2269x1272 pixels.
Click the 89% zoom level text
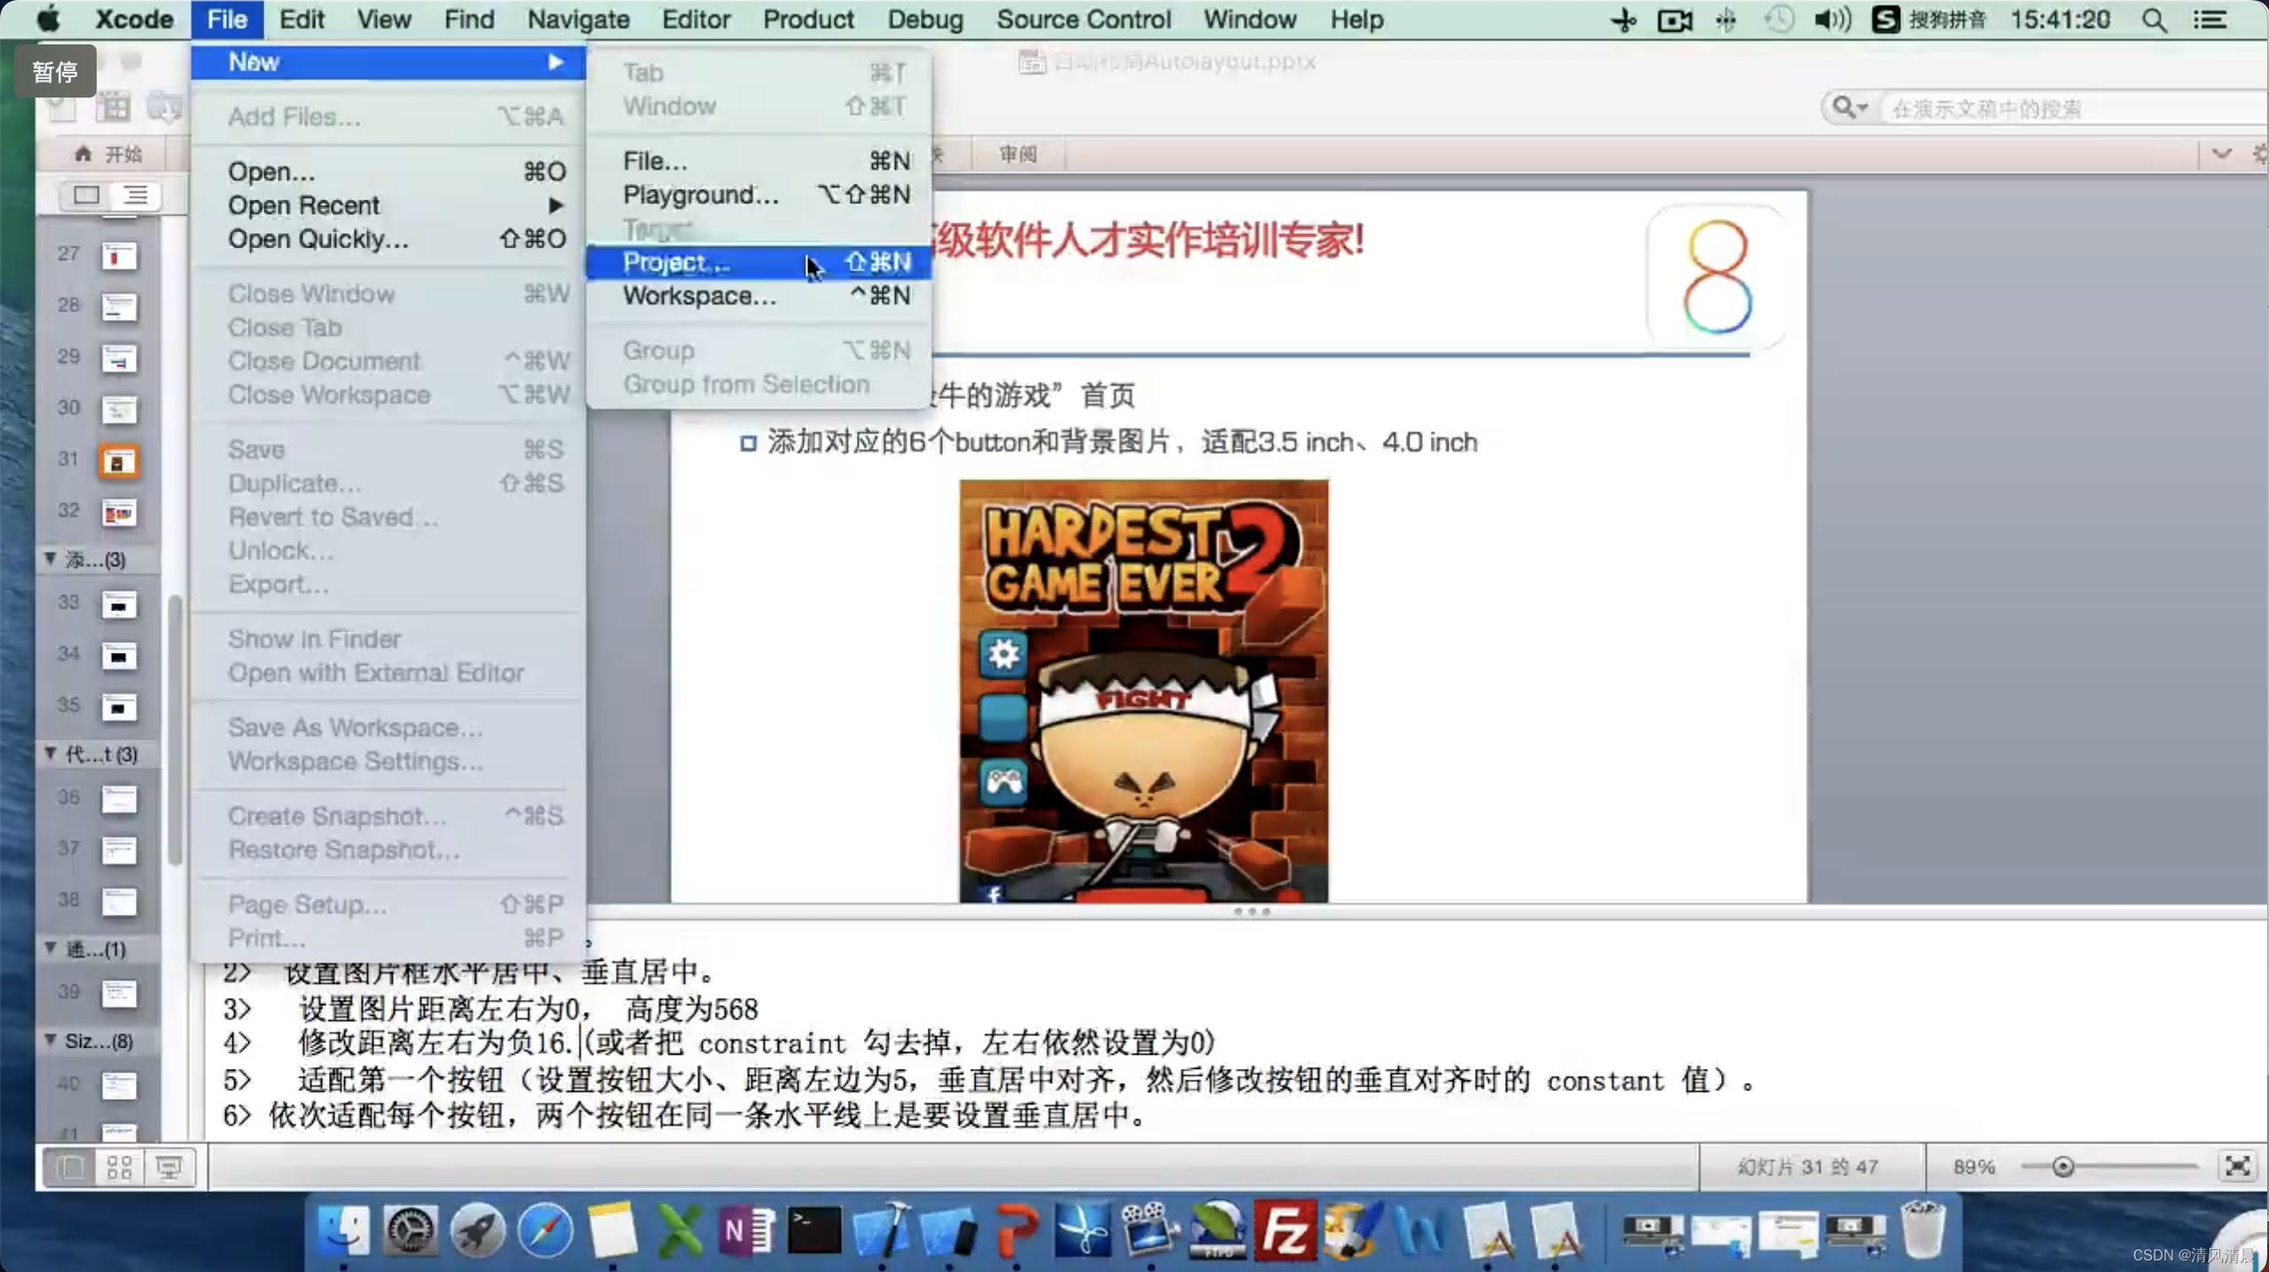(1974, 1166)
